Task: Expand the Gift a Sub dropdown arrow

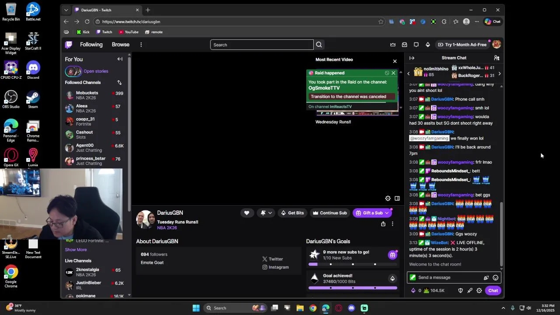Action: tap(387, 213)
